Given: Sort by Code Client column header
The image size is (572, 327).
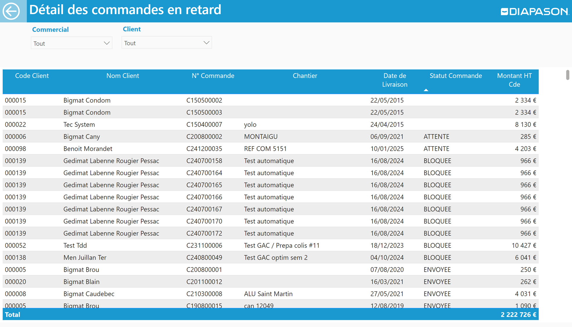Looking at the screenshot, I should (32, 76).
